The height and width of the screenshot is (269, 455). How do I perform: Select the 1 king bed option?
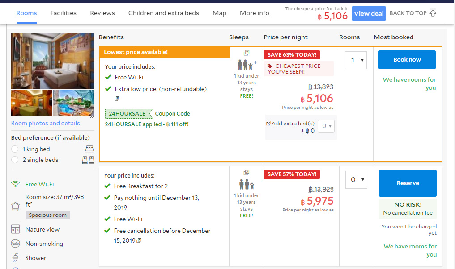pos(15,149)
